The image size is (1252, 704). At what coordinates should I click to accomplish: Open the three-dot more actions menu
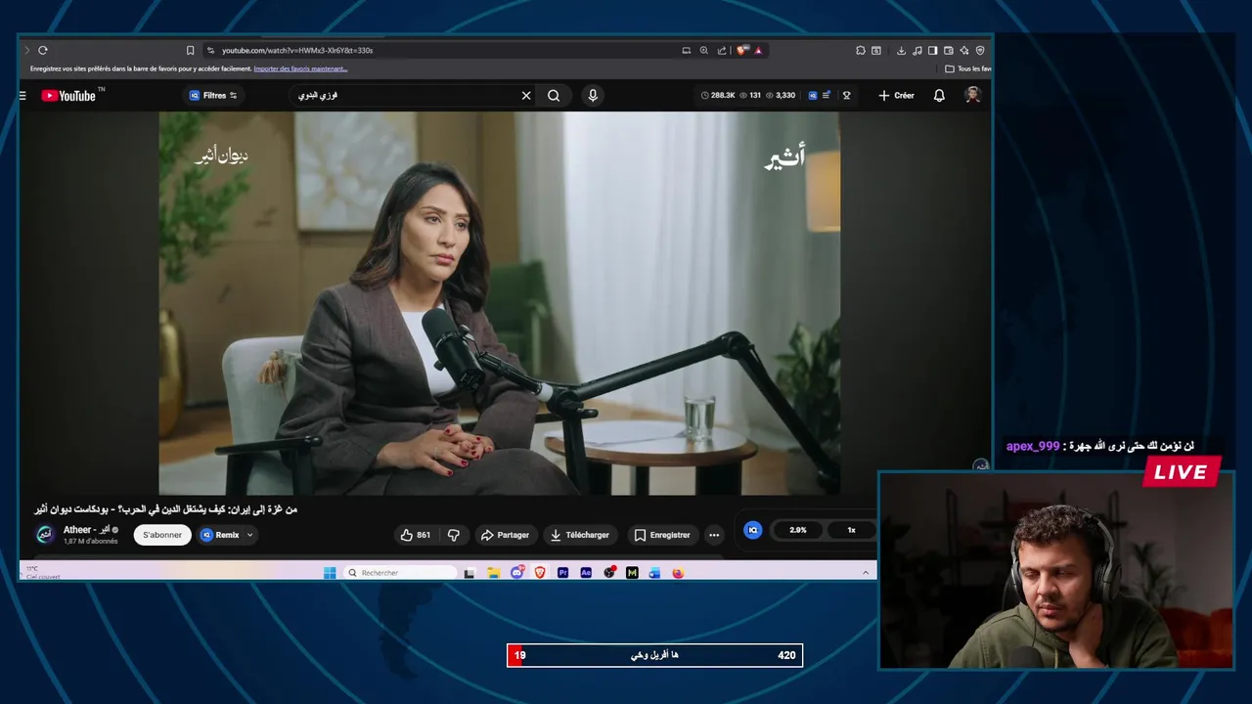[x=714, y=535]
